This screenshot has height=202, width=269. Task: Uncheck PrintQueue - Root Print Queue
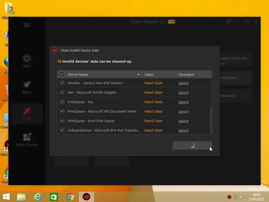(x=62, y=120)
